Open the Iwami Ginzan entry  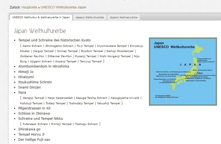pyautogui.click(x=29, y=87)
